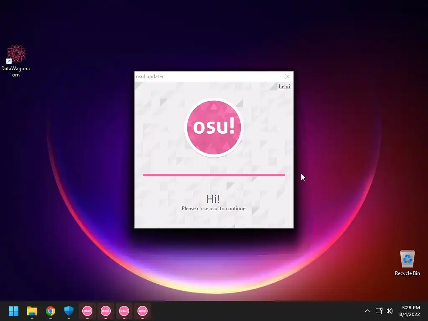
Task: Switch to the third osu! taskbar icon
Action: pyautogui.click(x=124, y=311)
